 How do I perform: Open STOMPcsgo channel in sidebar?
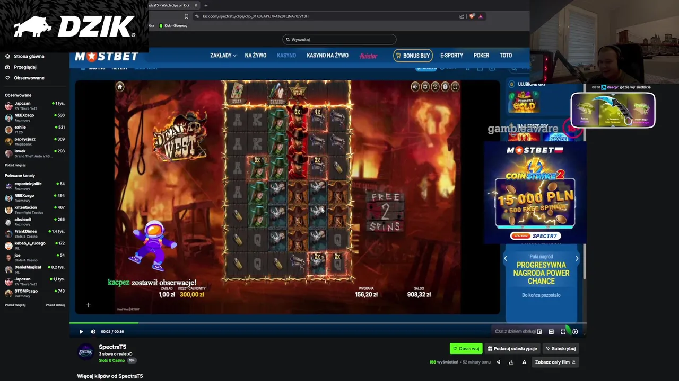click(34, 293)
